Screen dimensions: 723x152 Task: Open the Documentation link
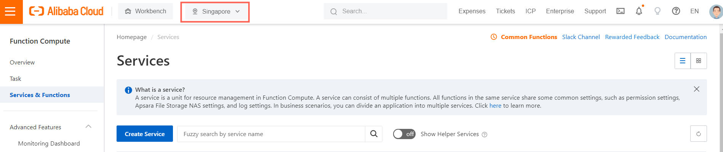pos(685,37)
